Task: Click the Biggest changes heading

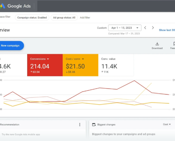Action: point(106,124)
